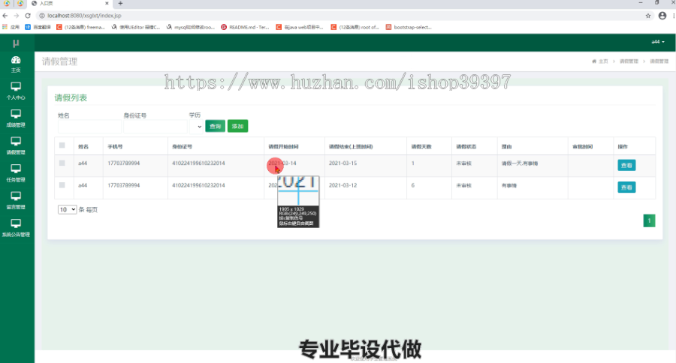This screenshot has width=676, height=363.
Task: Click the browser forward arrow
Action: (x=17, y=16)
